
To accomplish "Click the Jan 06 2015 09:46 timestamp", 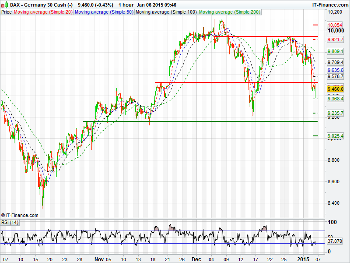I will [x=157, y=5].
